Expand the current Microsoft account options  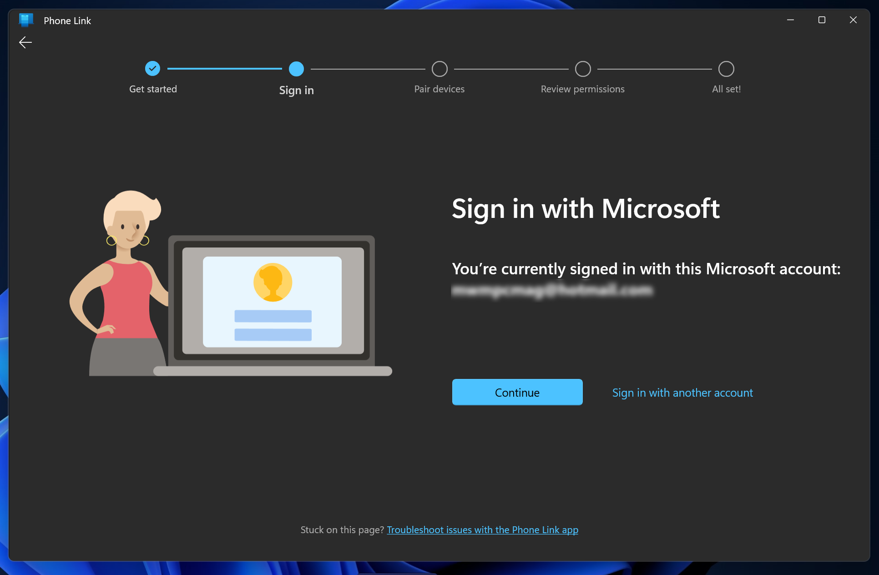click(682, 392)
